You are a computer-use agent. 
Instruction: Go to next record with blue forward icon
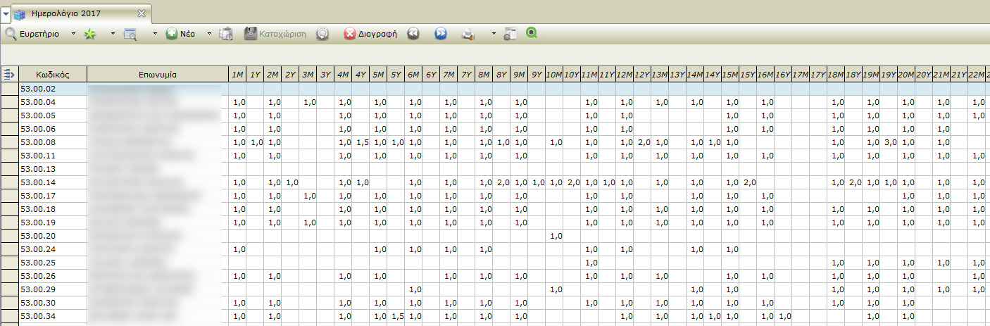pyautogui.click(x=440, y=34)
